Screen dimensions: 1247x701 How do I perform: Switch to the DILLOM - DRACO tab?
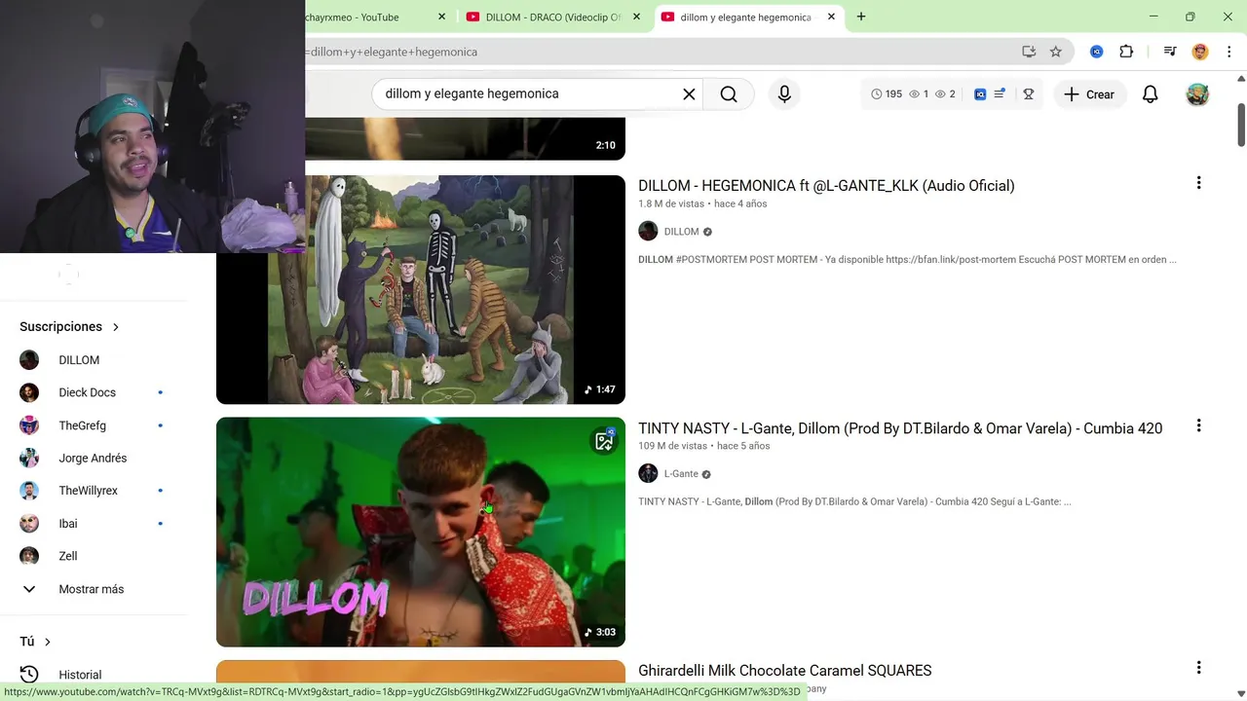[553, 17]
